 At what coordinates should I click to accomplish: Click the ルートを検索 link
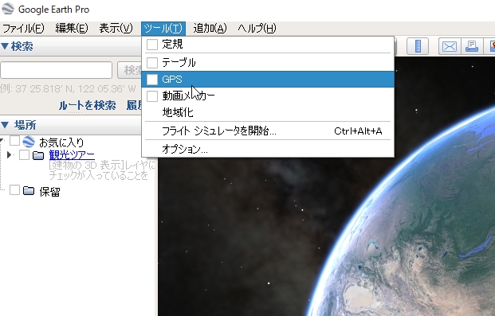(x=87, y=105)
